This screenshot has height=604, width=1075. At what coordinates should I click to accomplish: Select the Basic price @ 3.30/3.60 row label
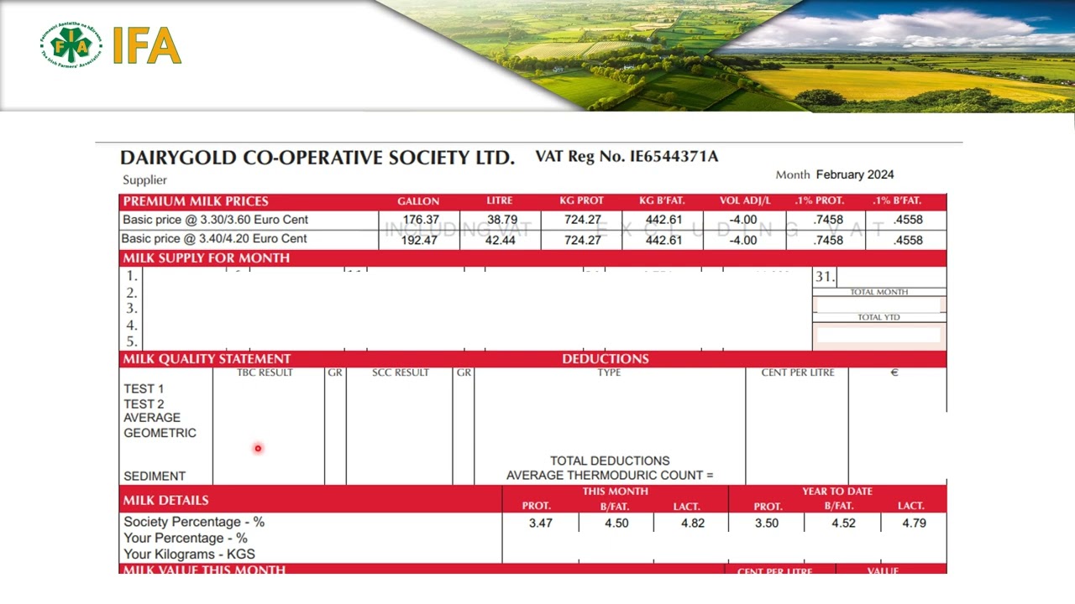pos(215,220)
